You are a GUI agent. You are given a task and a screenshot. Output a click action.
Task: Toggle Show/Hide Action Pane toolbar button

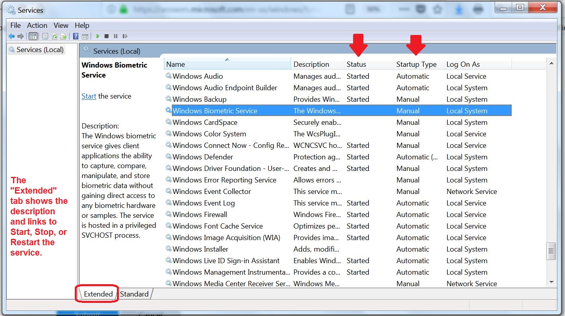click(85, 36)
